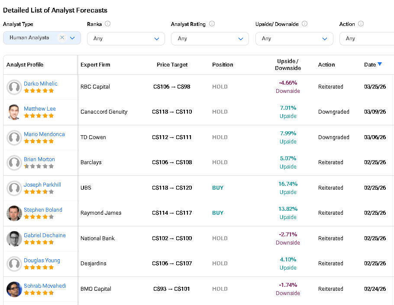Open the Analyst Rating dropdown
394x305 pixels.
coord(210,38)
